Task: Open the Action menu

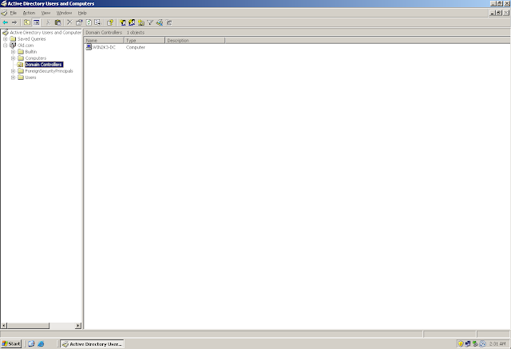Action: pyautogui.click(x=29, y=13)
